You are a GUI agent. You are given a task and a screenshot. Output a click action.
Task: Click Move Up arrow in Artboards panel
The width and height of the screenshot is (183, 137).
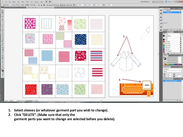[171, 30]
